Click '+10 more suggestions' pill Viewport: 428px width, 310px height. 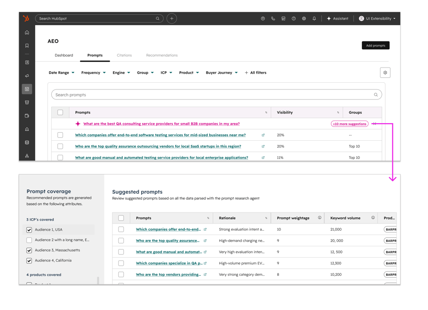[x=350, y=124]
